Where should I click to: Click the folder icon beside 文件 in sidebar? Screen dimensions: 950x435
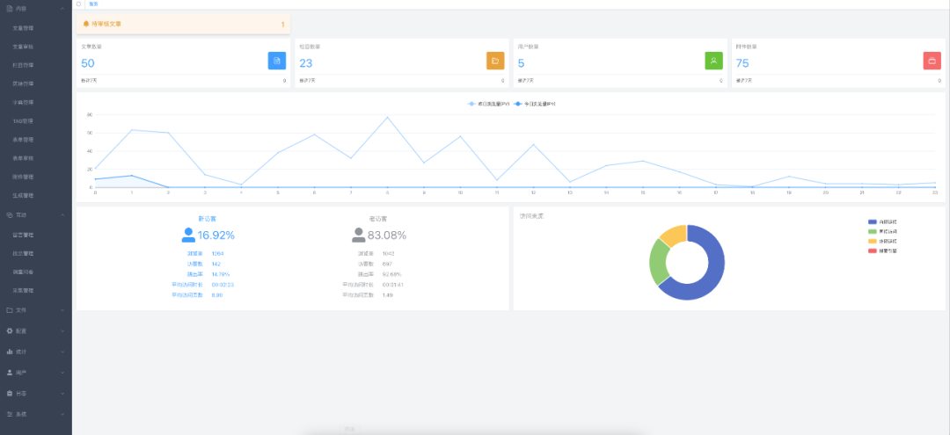[x=9, y=309]
